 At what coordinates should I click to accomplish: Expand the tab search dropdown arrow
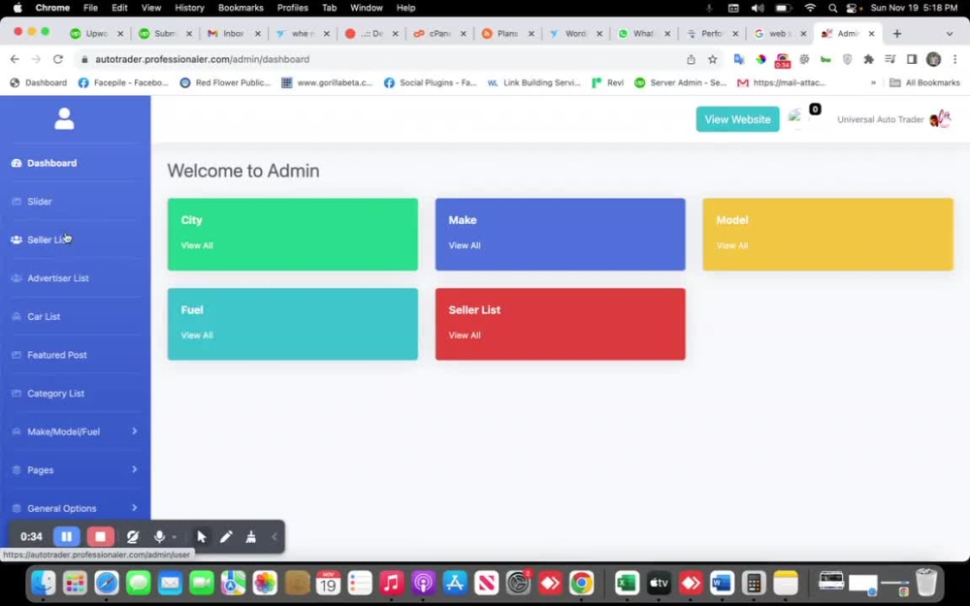tap(950, 33)
